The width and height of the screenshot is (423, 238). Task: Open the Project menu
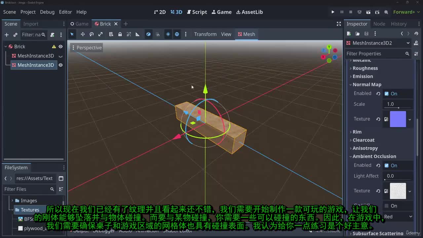tap(28, 12)
